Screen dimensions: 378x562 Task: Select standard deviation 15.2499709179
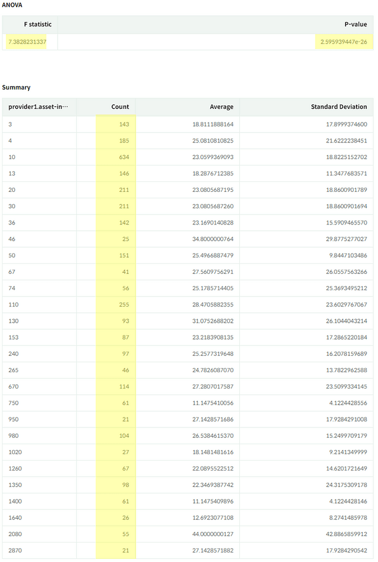346,436
